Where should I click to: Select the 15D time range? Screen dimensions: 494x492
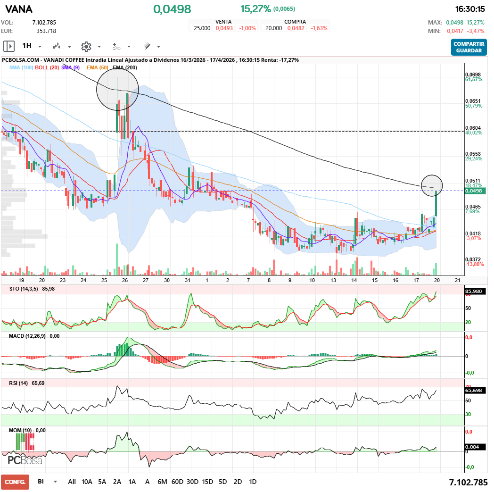[207, 482]
